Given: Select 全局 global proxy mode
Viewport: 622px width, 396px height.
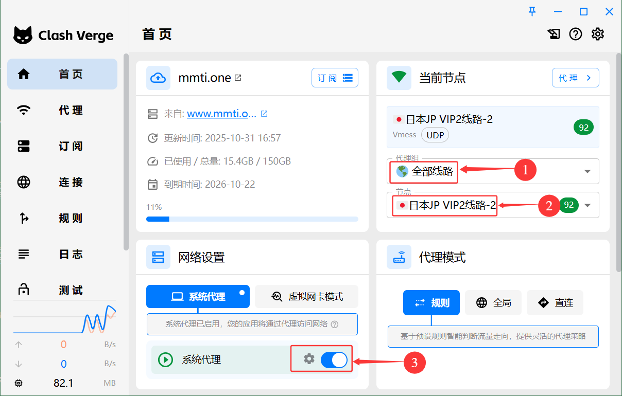Looking at the screenshot, I should point(493,302).
